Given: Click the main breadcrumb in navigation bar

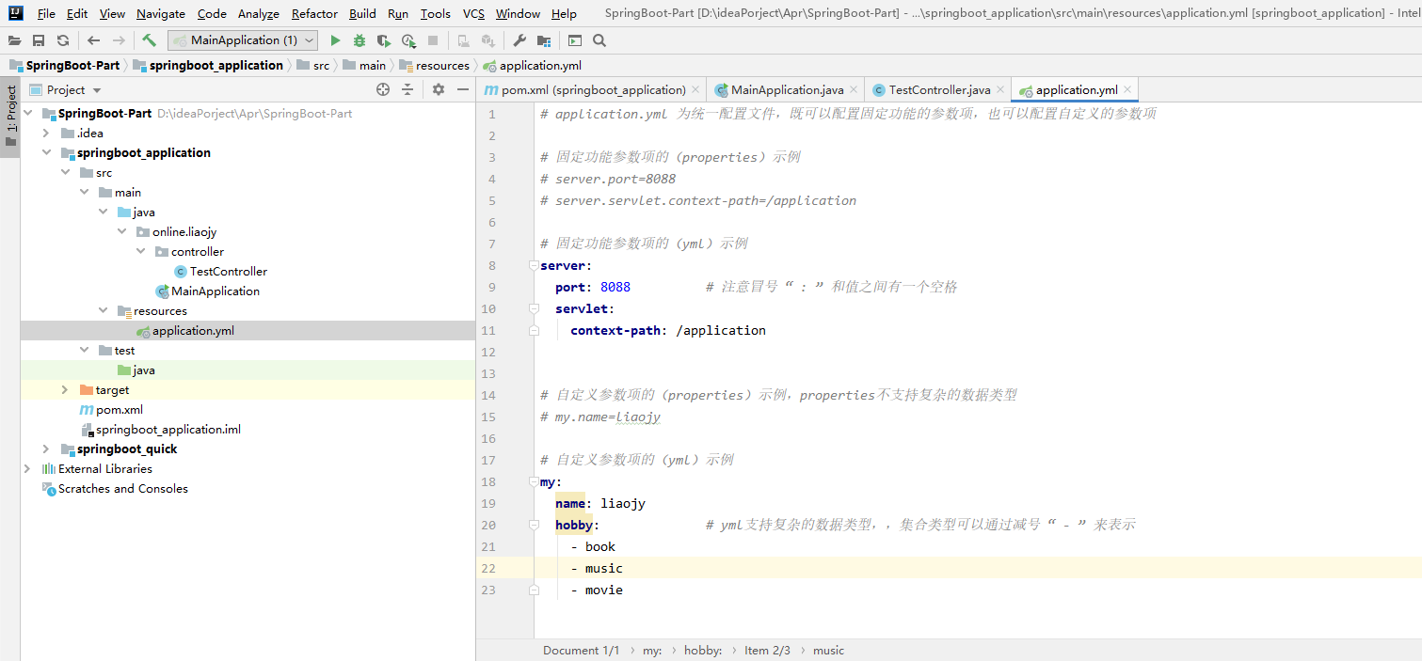Looking at the screenshot, I should (x=364, y=65).
